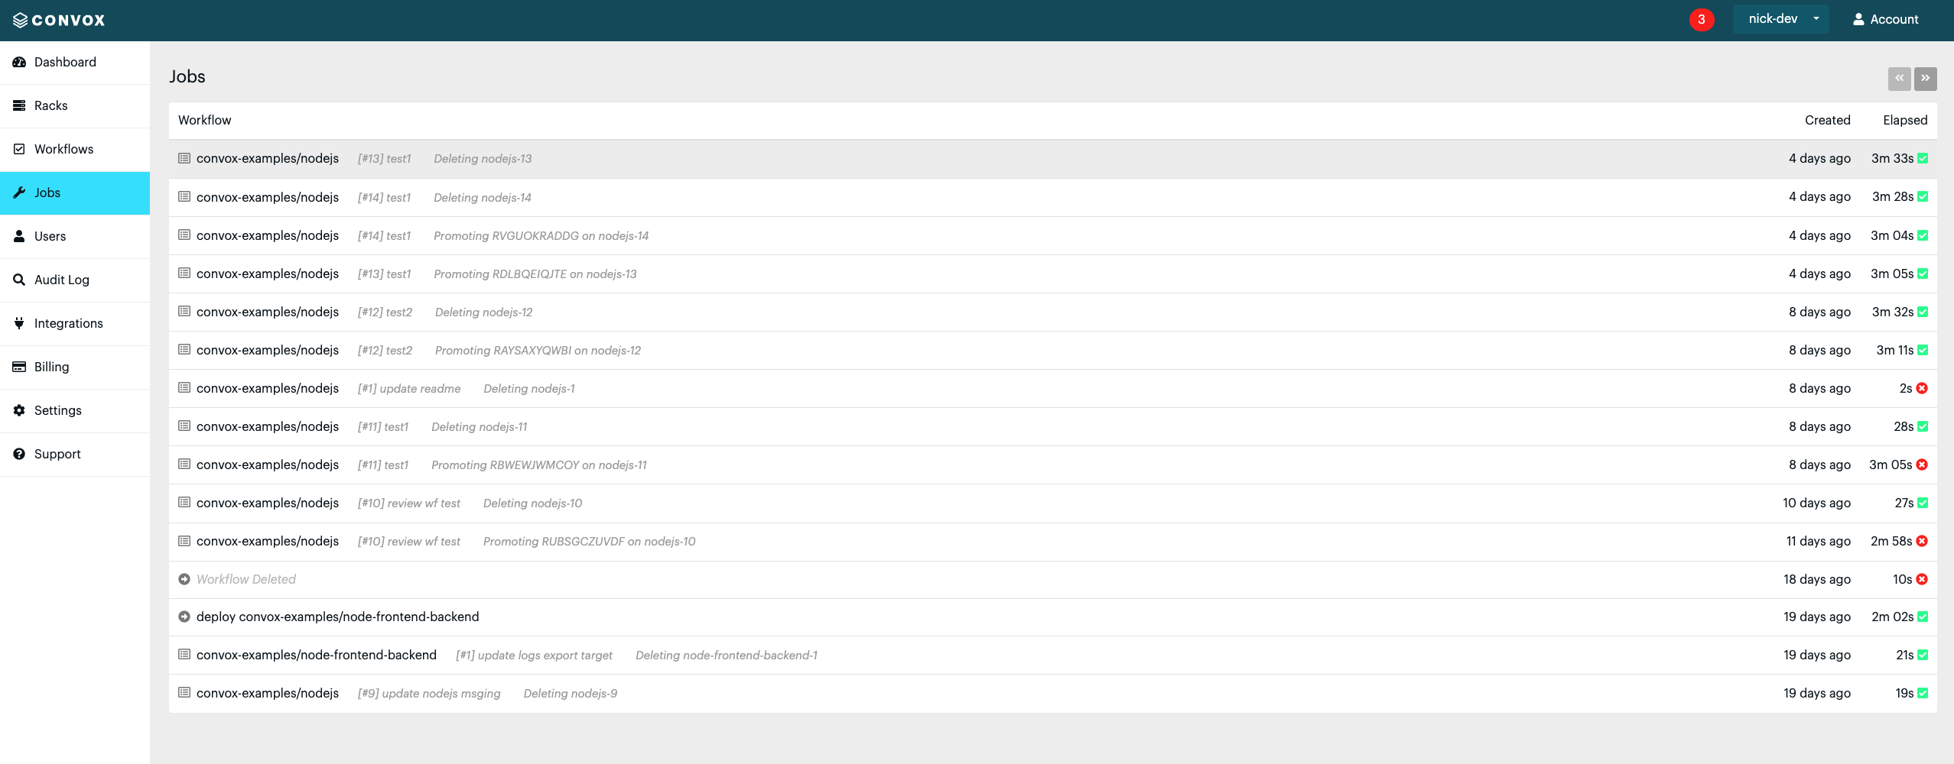Open the nick-dev organization dropdown

click(x=1780, y=19)
